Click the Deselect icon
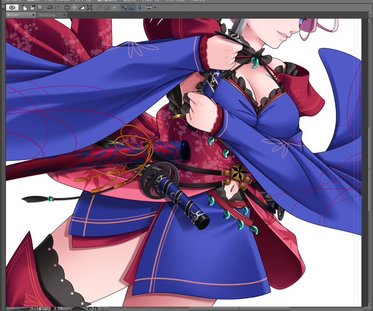 [x=99, y=8]
